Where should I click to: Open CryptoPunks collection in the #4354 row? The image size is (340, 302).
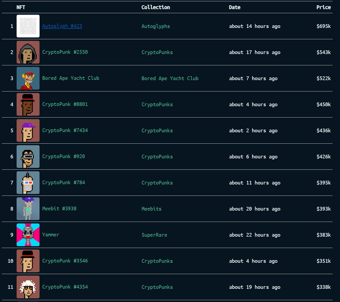157,287
